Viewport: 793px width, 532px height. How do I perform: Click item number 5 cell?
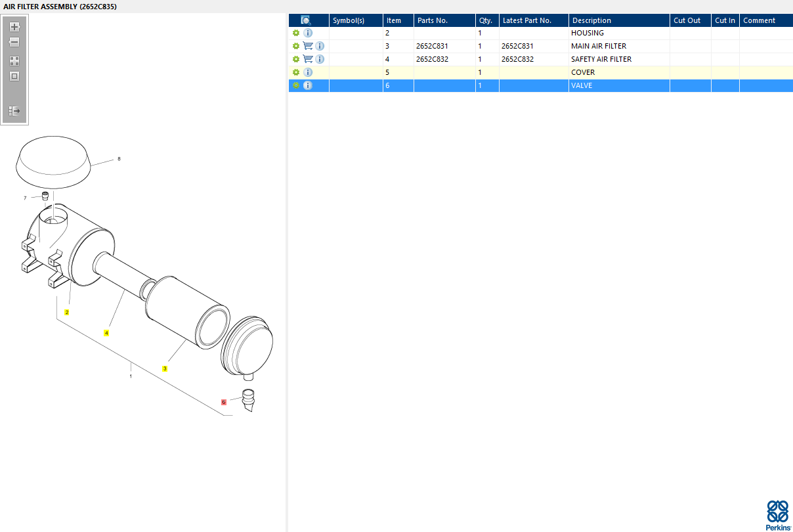point(398,72)
